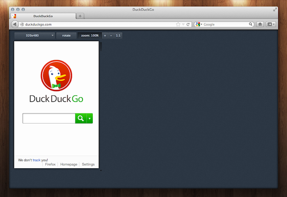Select the DuckDuckGo browser tab

[x=43, y=16]
